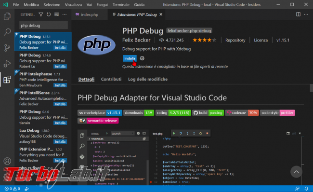
Task: Open the Visualizza menu
Action: coord(73,5)
